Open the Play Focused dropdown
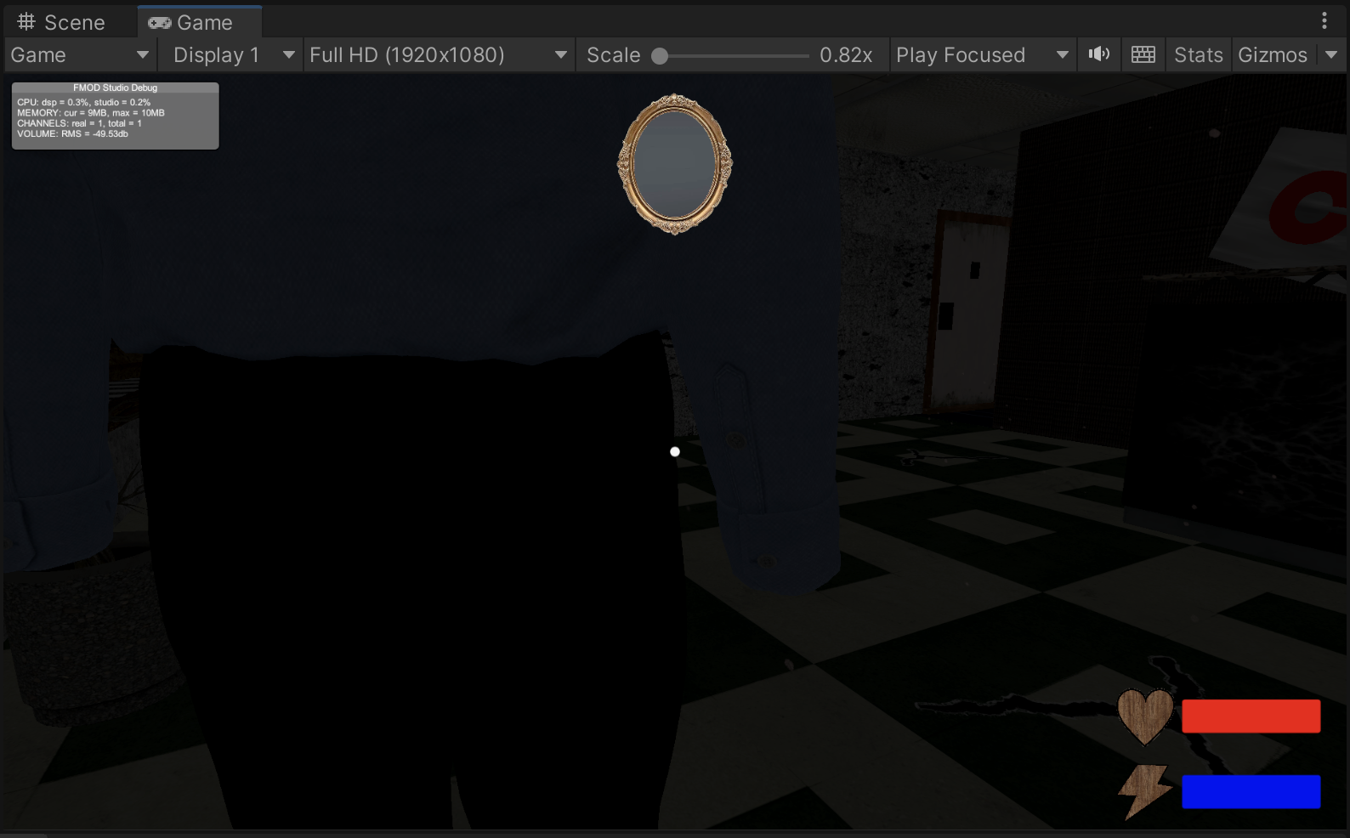This screenshot has height=838, width=1350. click(x=983, y=55)
